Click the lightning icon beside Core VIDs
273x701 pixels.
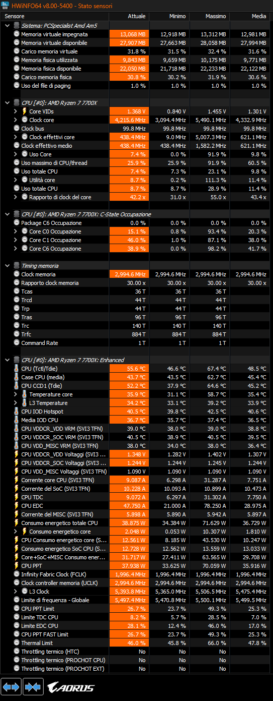pos(24,111)
